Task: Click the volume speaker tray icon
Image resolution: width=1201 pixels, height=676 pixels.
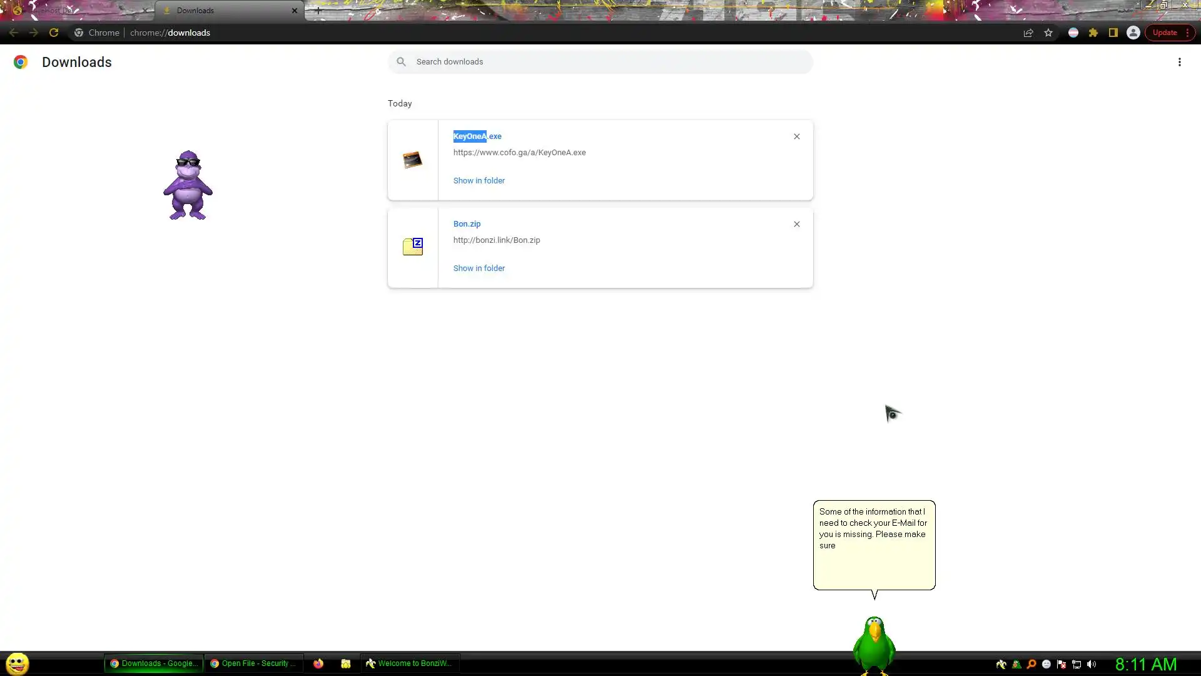Action: point(1092,664)
